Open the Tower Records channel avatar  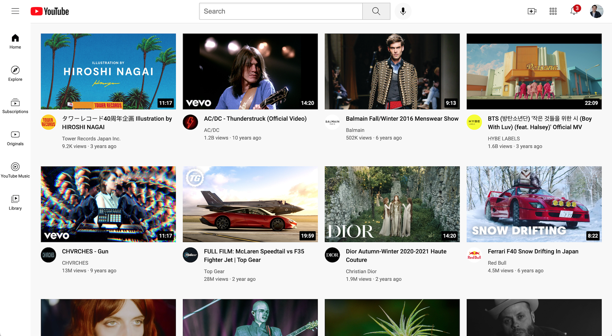tap(48, 122)
